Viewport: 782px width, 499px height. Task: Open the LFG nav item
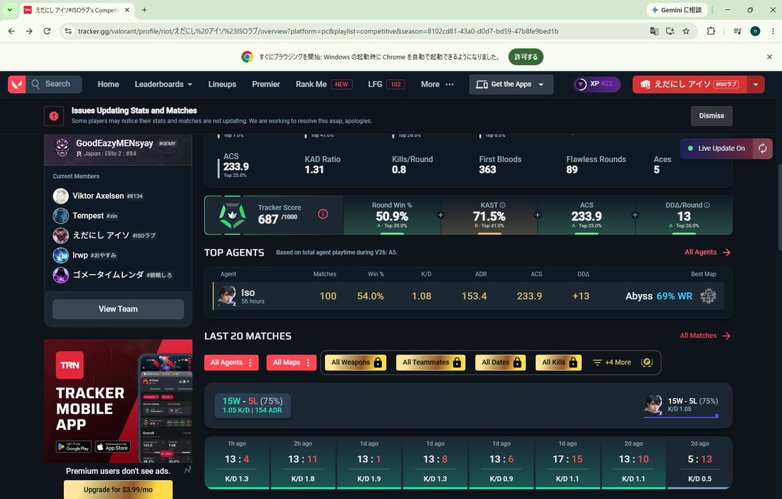(x=386, y=85)
